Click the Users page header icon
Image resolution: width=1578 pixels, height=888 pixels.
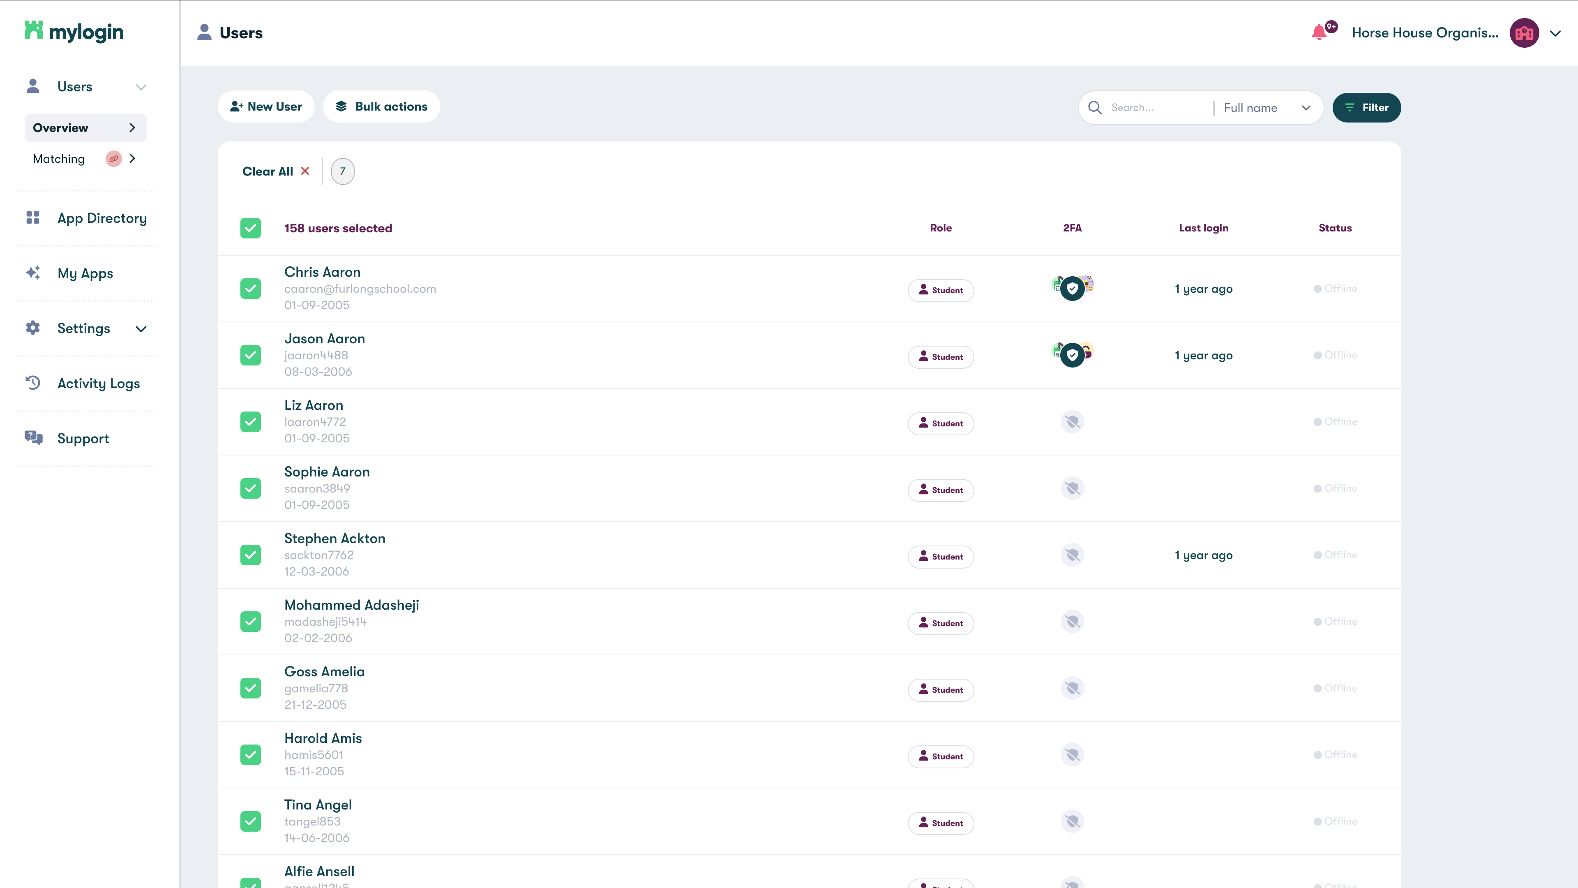click(x=204, y=32)
